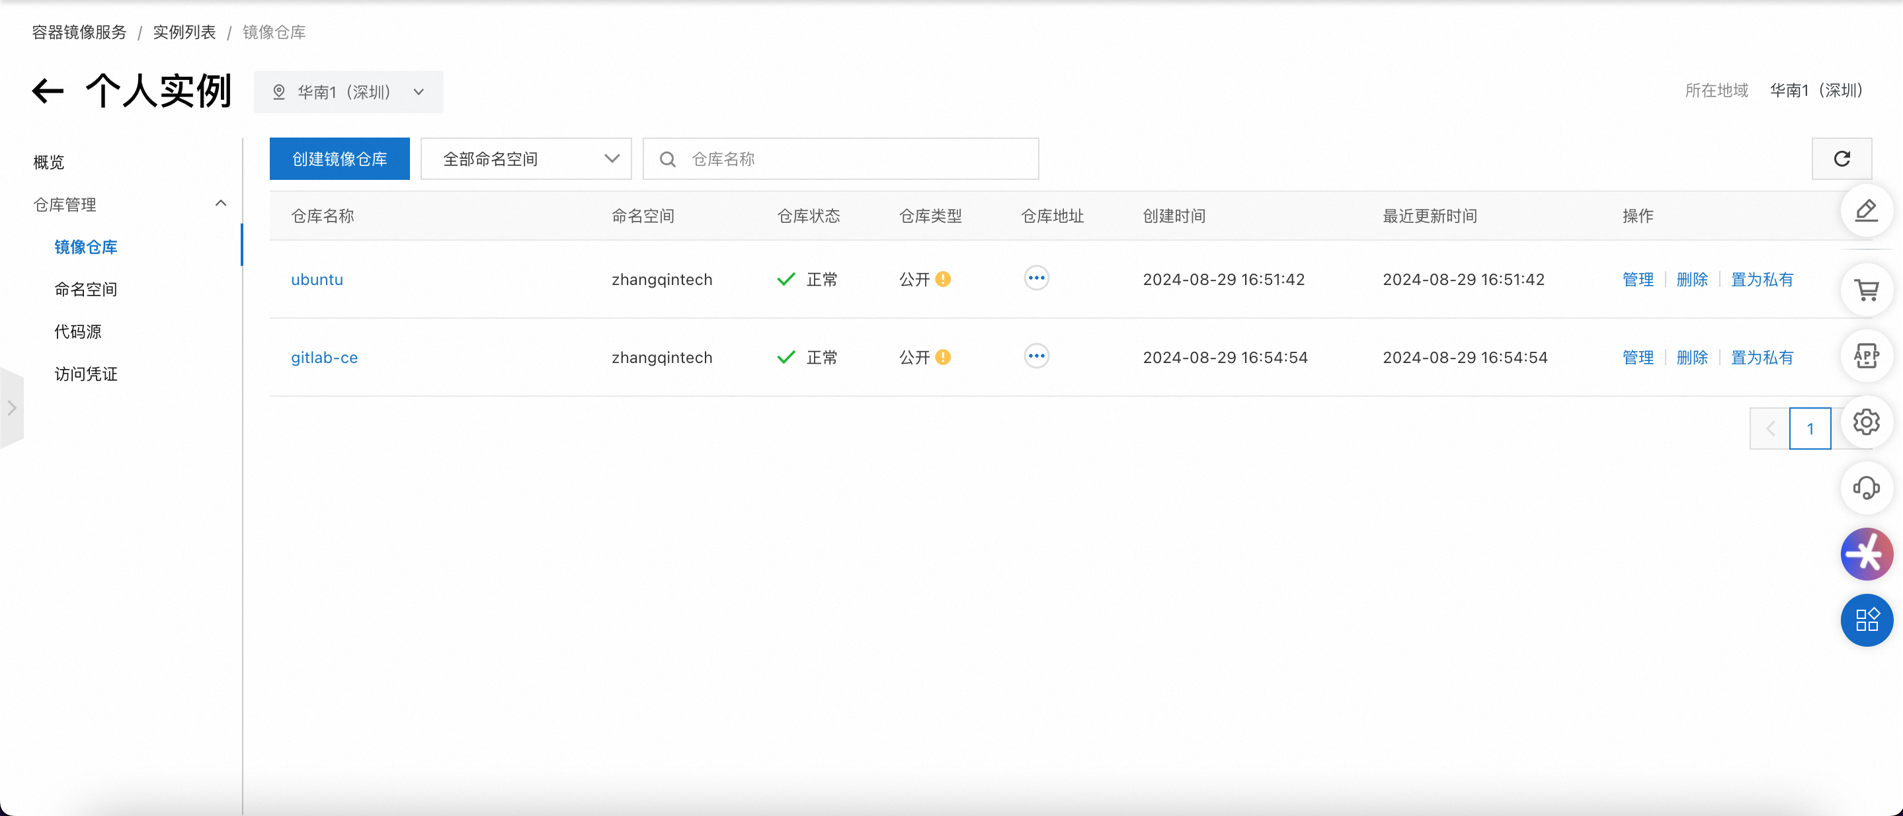Collapse the 仓库管理 sidebar section
The height and width of the screenshot is (816, 1903).
[x=220, y=204]
